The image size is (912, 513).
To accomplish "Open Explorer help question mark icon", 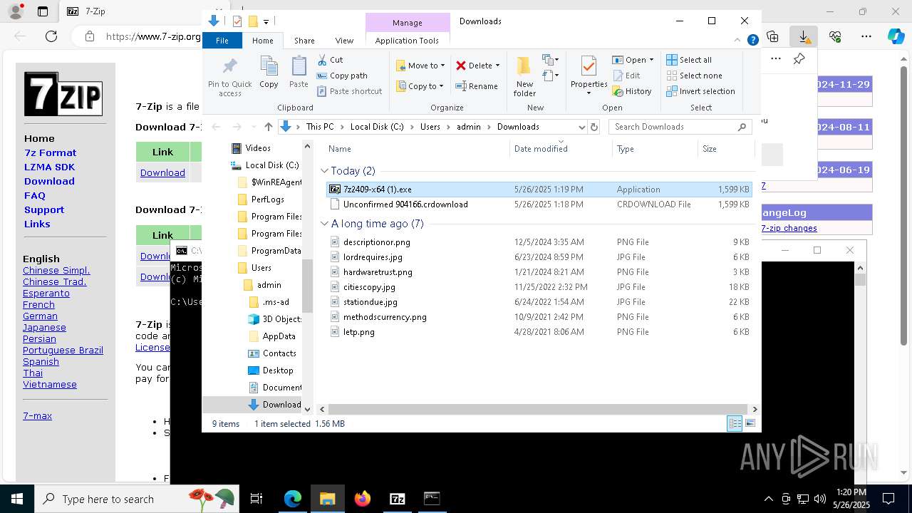I will point(752,41).
